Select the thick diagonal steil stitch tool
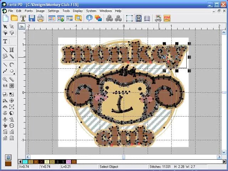The image size is (228, 171). (12, 56)
